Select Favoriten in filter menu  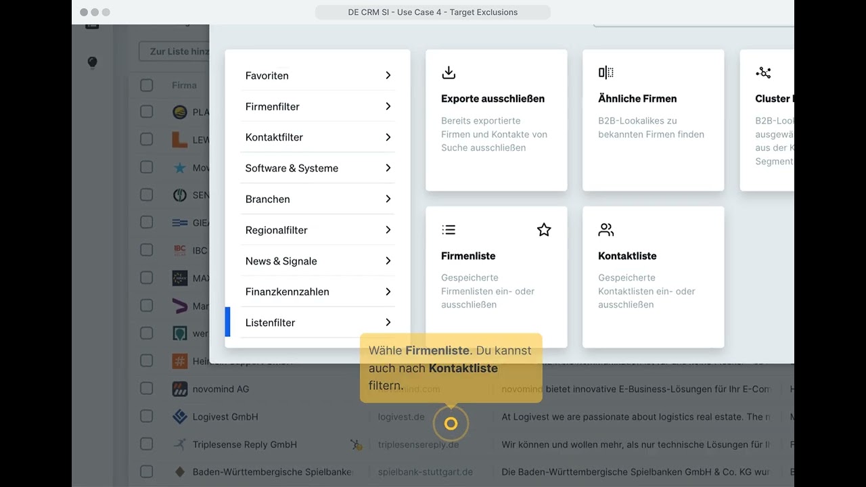(317, 76)
